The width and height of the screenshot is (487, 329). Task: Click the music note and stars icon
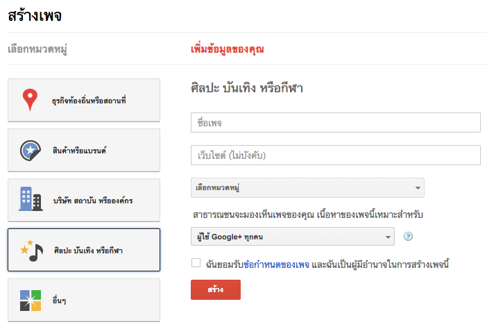pyautogui.click(x=31, y=251)
